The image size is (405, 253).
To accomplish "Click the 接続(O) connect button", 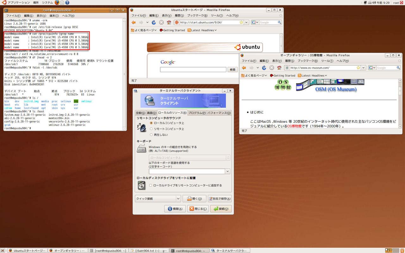I will click(221, 209).
